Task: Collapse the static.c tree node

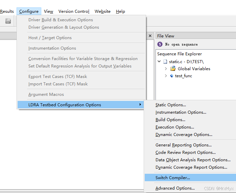Action: click(x=159, y=61)
